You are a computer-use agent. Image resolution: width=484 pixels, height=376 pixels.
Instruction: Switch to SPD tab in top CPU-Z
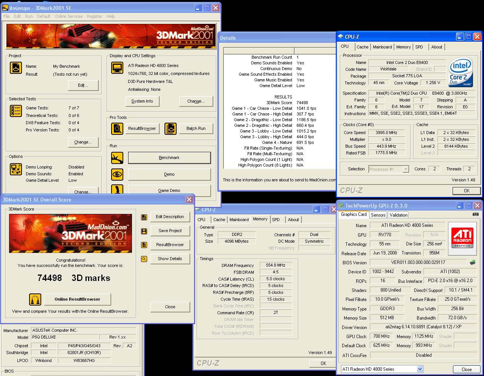[x=419, y=47]
